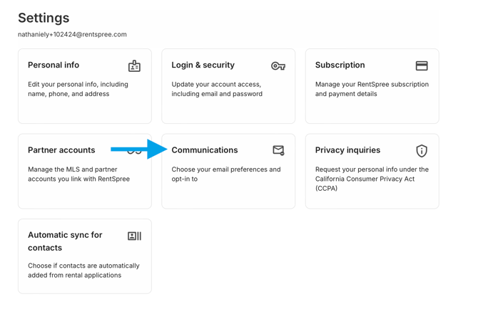Click the CCPA privacy request description

[372, 179]
